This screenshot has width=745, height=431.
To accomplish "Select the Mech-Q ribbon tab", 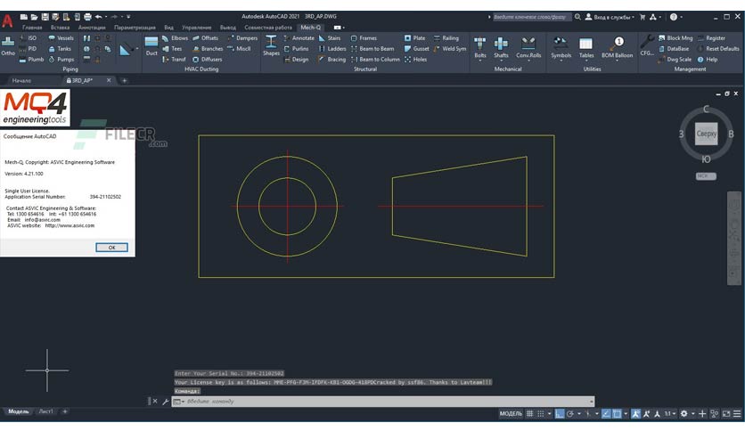I will [x=310, y=28].
